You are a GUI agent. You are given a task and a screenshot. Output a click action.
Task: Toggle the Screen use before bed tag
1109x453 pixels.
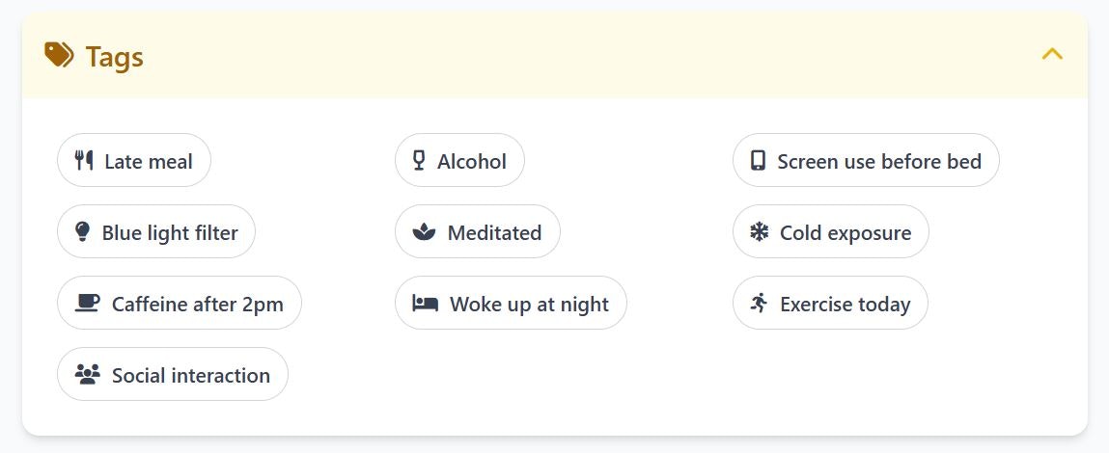pyautogui.click(x=866, y=160)
